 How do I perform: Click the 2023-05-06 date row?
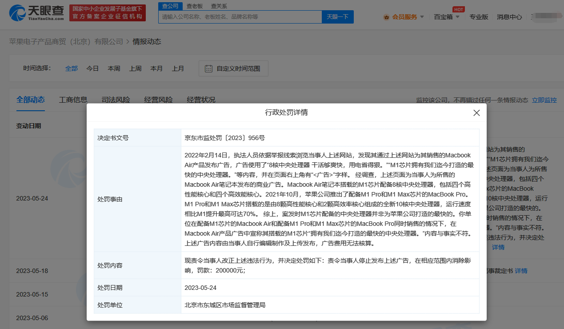[x=32, y=318]
